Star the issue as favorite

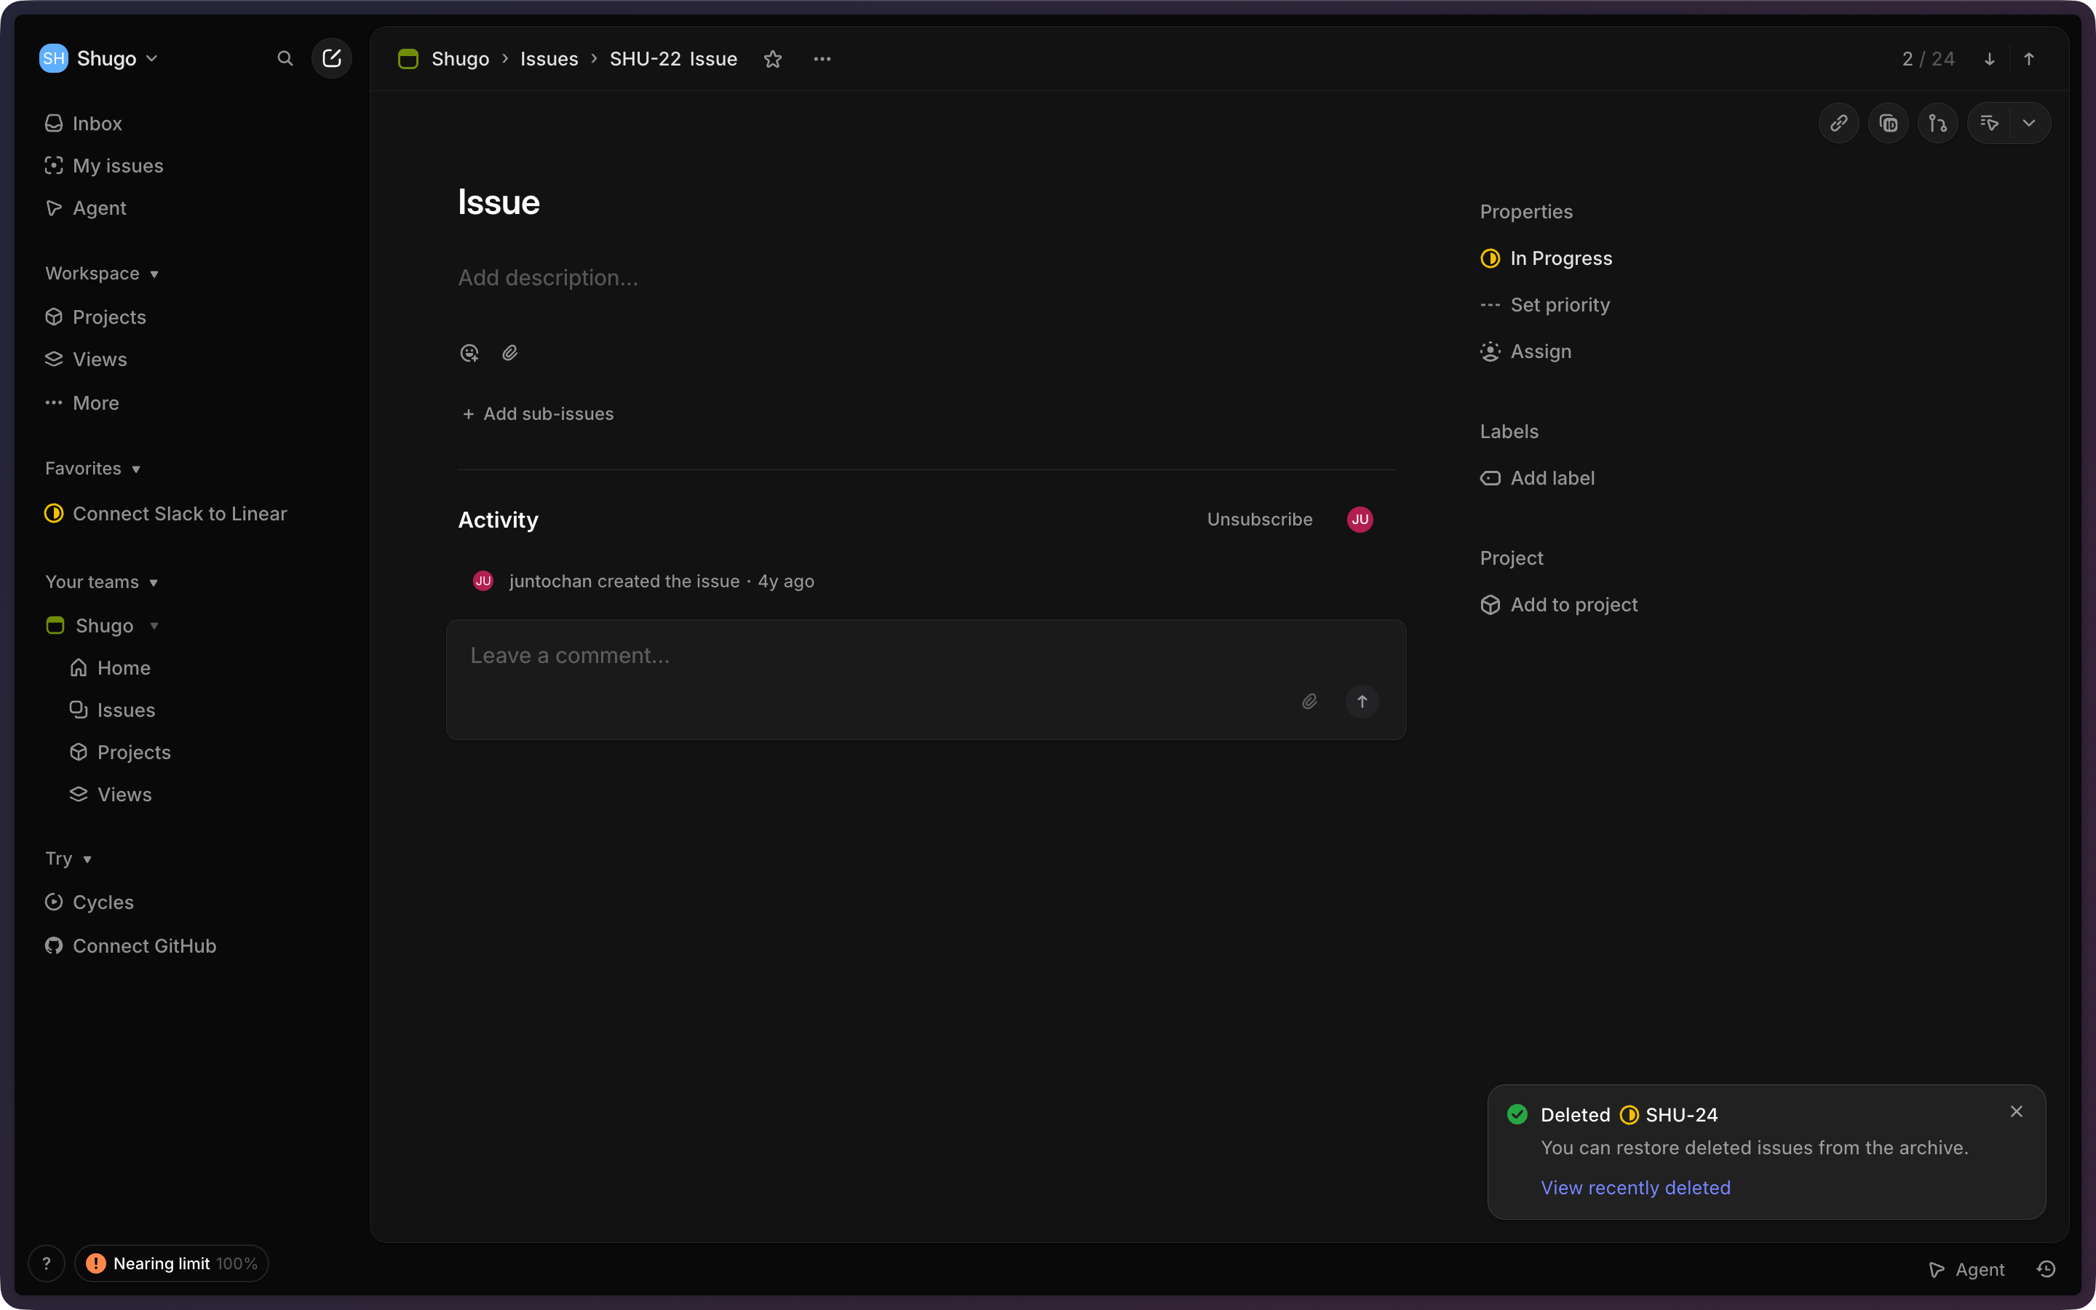tap(773, 59)
